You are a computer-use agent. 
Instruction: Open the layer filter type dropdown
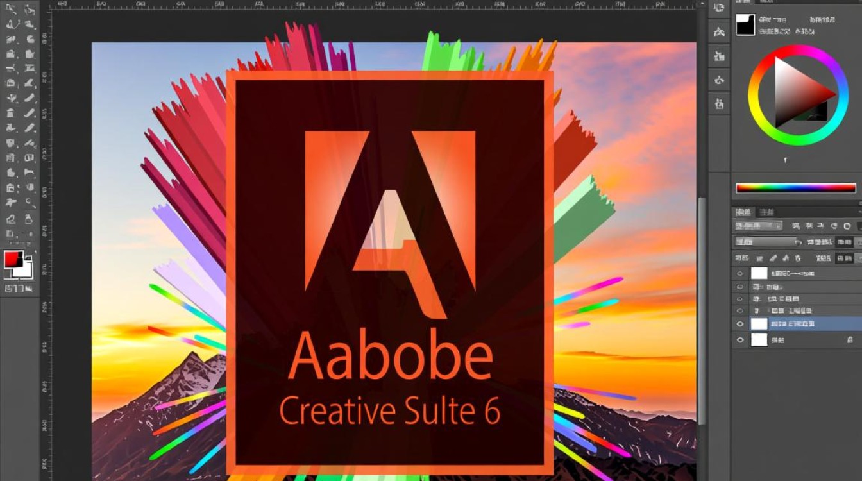point(758,226)
